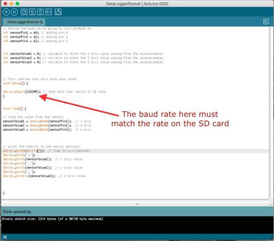The height and width of the screenshot is (241, 274).
Task: Click the 'read the value from the sensor' comment
Action: [x=34, y=117]
